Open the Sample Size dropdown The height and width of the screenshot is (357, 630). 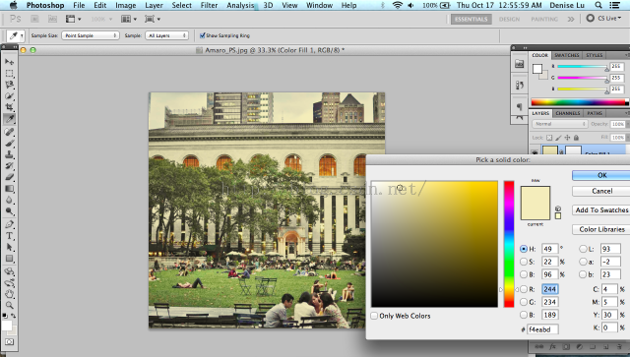point(91,35)
